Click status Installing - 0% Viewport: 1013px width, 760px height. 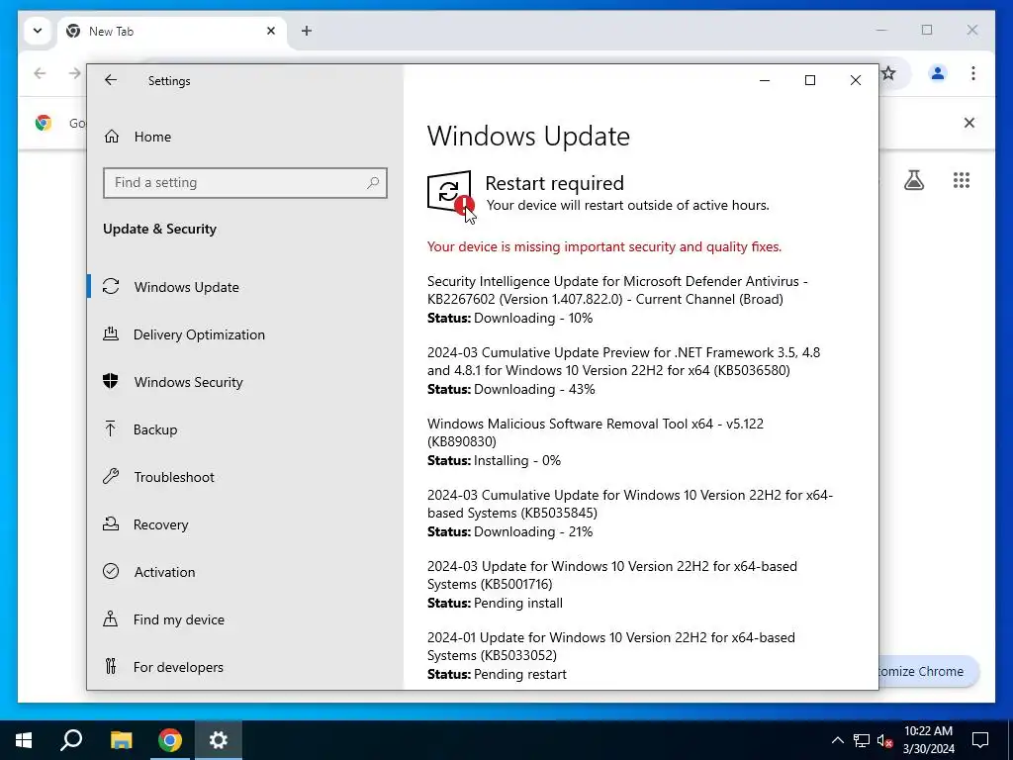point(495,461)
